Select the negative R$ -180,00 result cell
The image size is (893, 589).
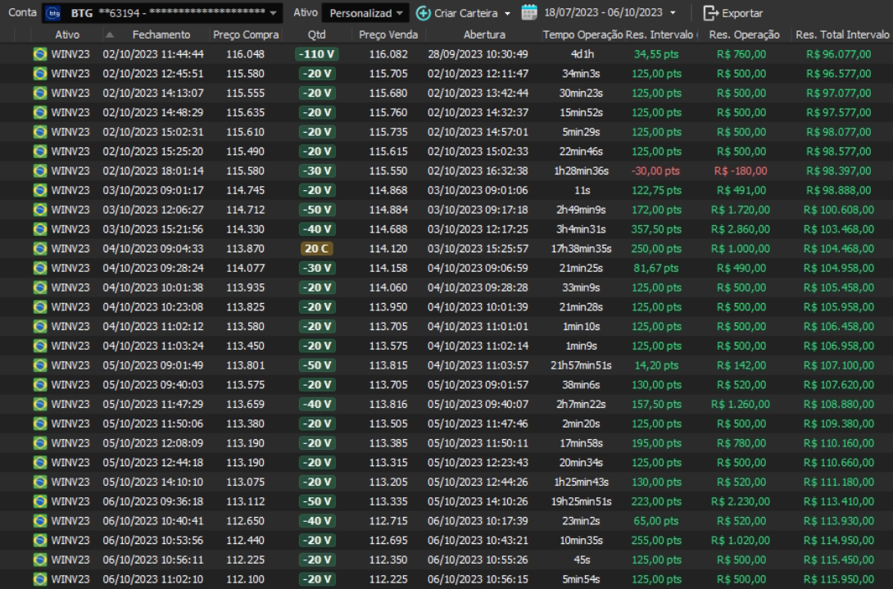(x=741, y=170)
